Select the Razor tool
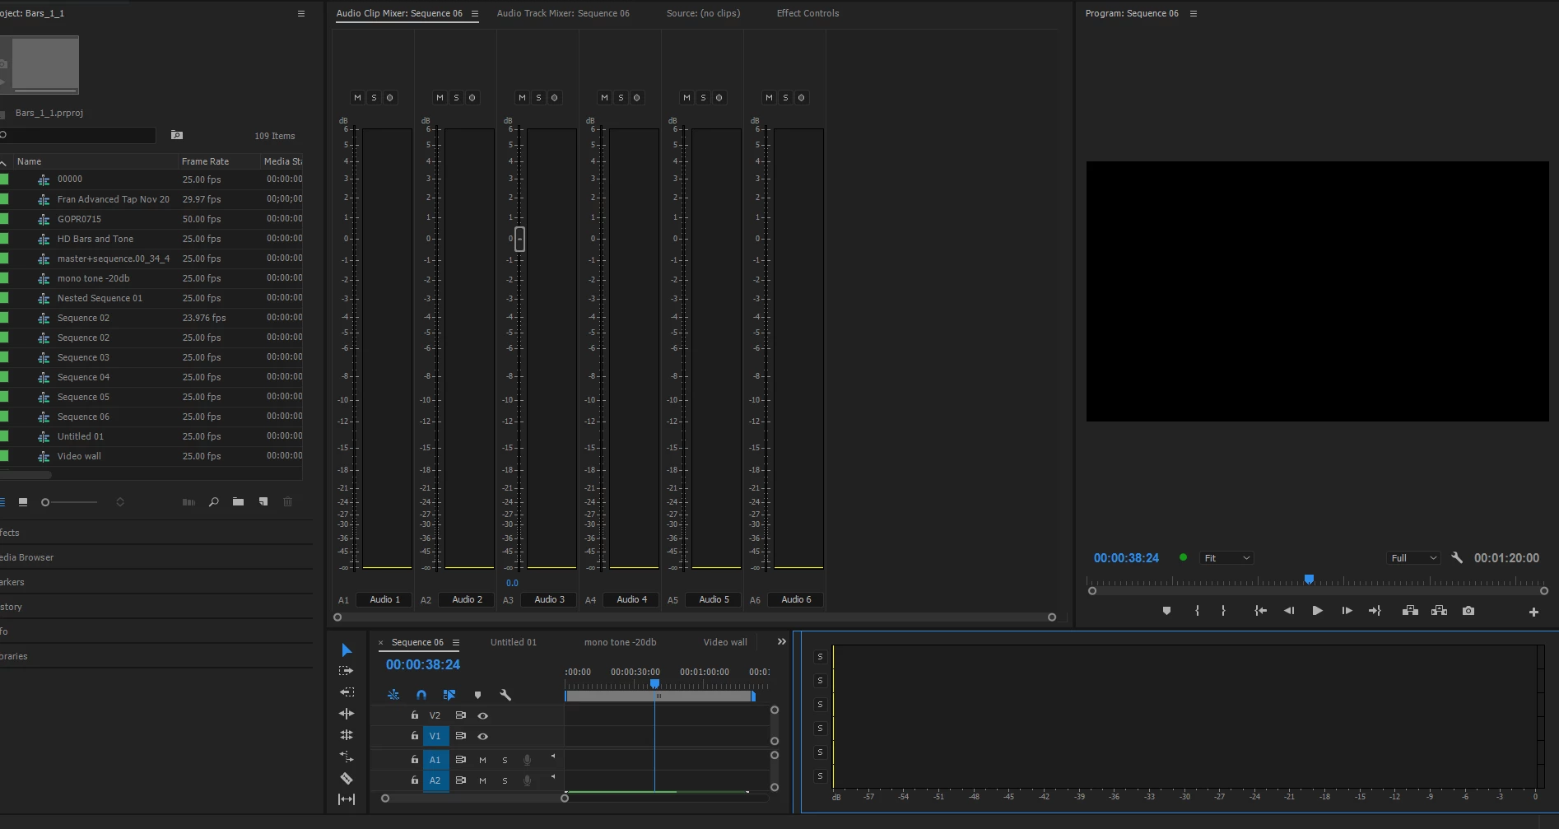 pos(347,778)
